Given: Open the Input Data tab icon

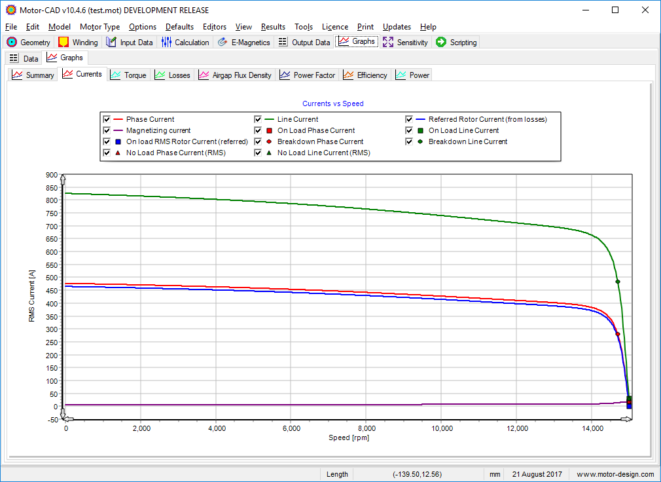Looking at the screenshot, I should pyautogui.click(x=111, y=42).
